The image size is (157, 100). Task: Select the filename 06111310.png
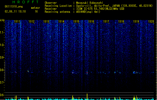click(14, 6)
